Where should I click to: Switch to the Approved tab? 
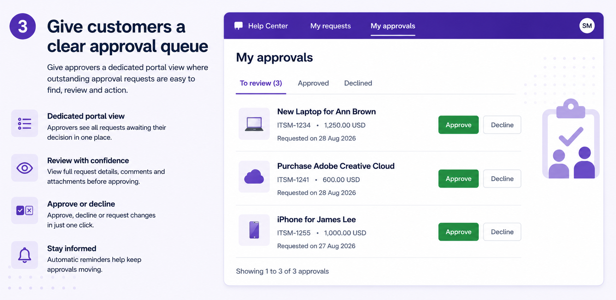click(x=313, y=83)
